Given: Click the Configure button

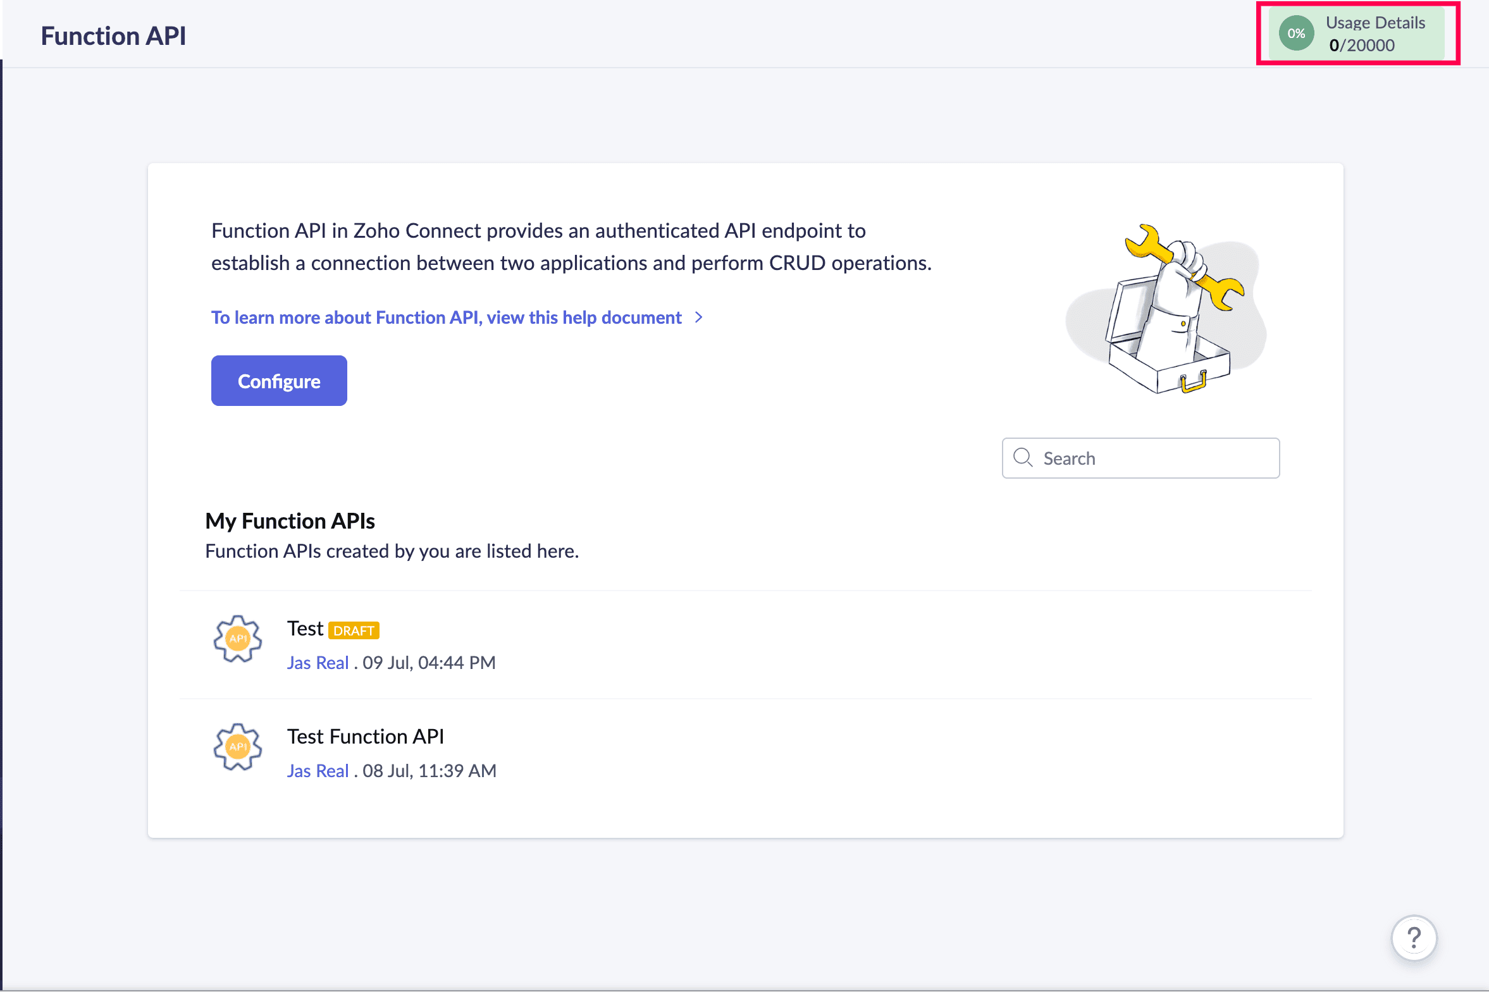Looking at the screenshot, I should [279, 381].
